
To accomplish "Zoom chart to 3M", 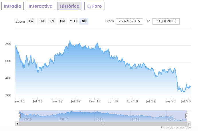I will [x=52, y=21].
